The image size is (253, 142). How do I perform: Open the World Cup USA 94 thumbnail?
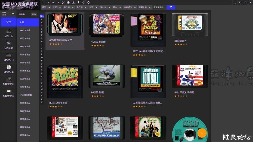[190, 76]
